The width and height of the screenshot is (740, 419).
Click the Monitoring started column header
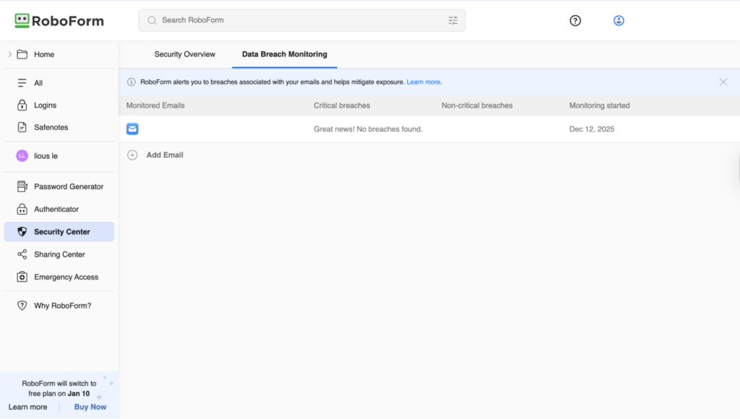point(599,105)
